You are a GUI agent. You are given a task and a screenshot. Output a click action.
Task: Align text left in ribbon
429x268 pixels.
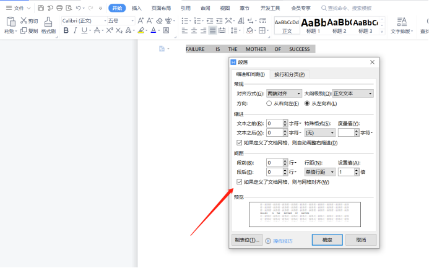pyautogui.click(x=184, y=30)
